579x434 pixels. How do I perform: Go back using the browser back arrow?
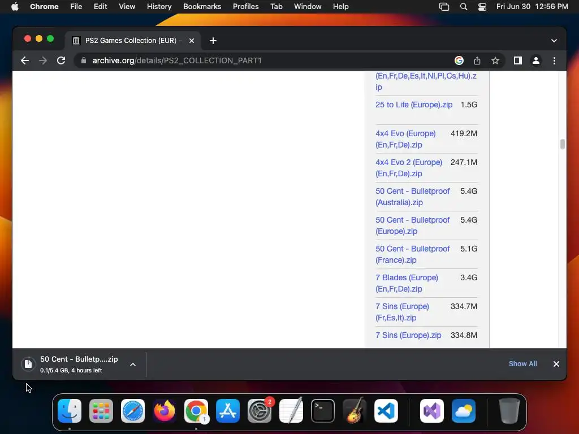[x=25, y=60]
